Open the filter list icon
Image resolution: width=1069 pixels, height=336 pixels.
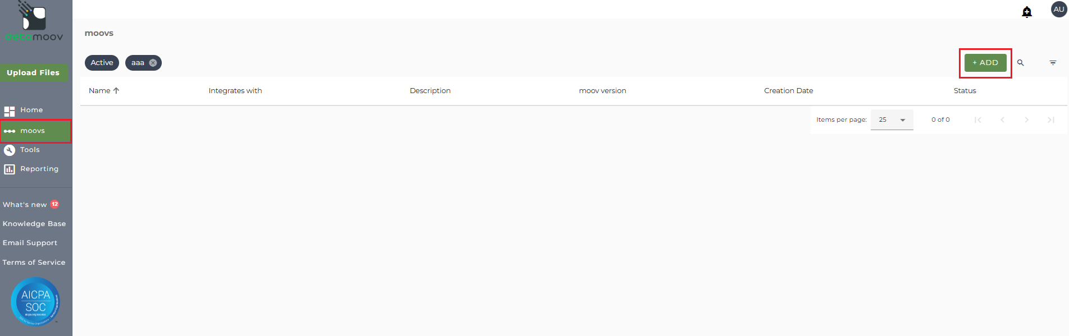tap(1053, 63)
